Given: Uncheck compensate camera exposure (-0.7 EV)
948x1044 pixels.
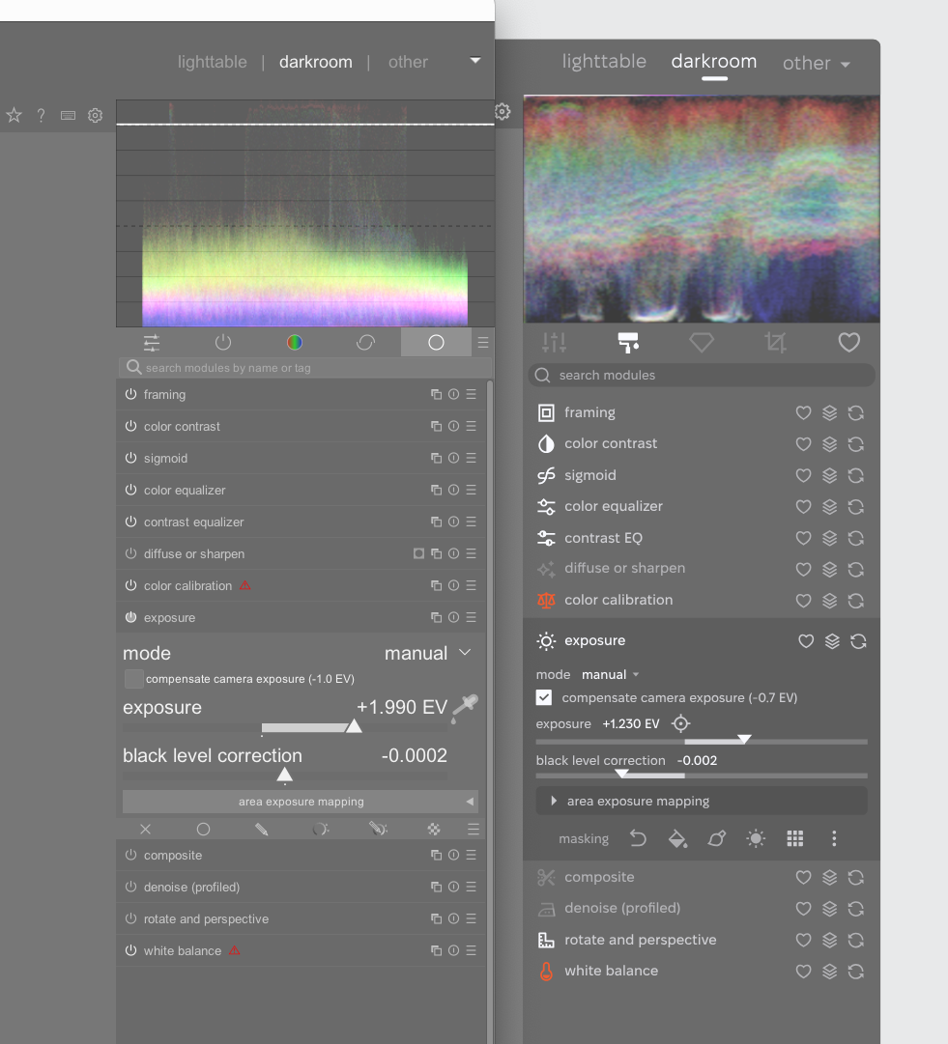Looking at the screenshot, I should (544, 697).
